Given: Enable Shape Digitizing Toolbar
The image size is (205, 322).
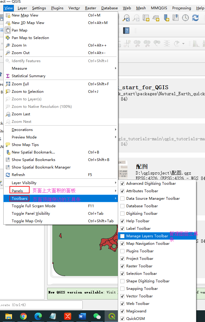Looking at the screenshot, I should click(x=122, y=281).
